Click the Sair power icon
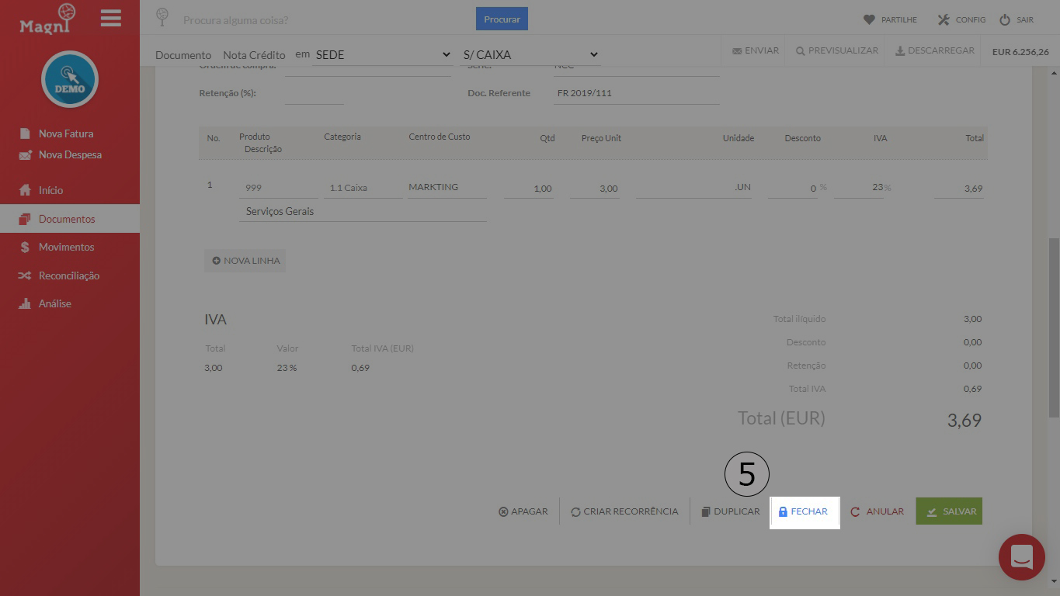1060x596 pixels. (1005, 19)
